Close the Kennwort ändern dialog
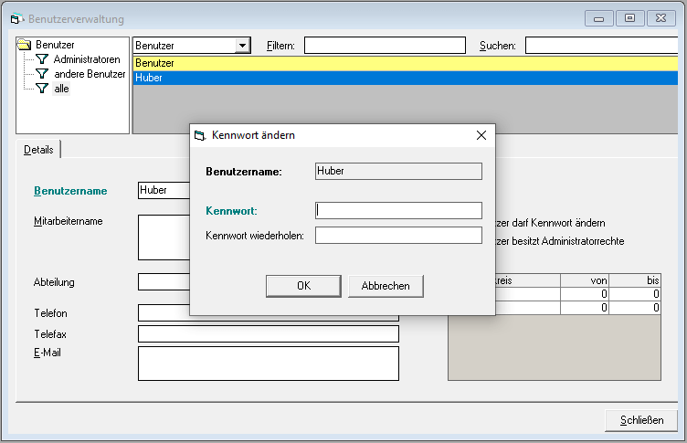The width and height of the screenshot is (687, 443). (481, 135)
